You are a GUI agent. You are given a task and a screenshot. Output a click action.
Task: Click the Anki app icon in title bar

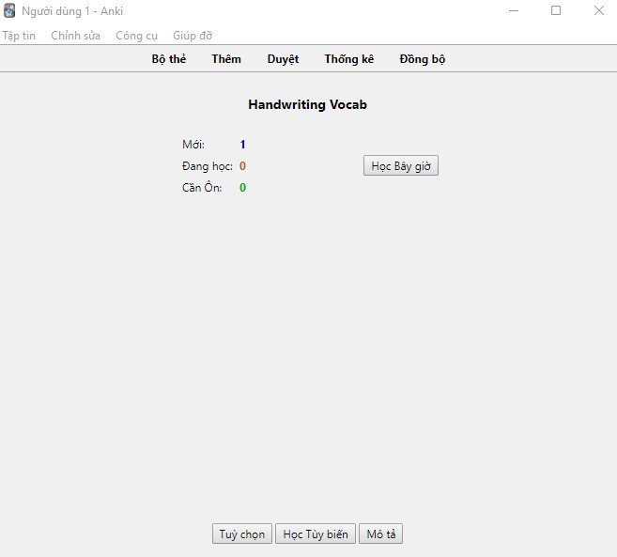[x=9, y=11]
